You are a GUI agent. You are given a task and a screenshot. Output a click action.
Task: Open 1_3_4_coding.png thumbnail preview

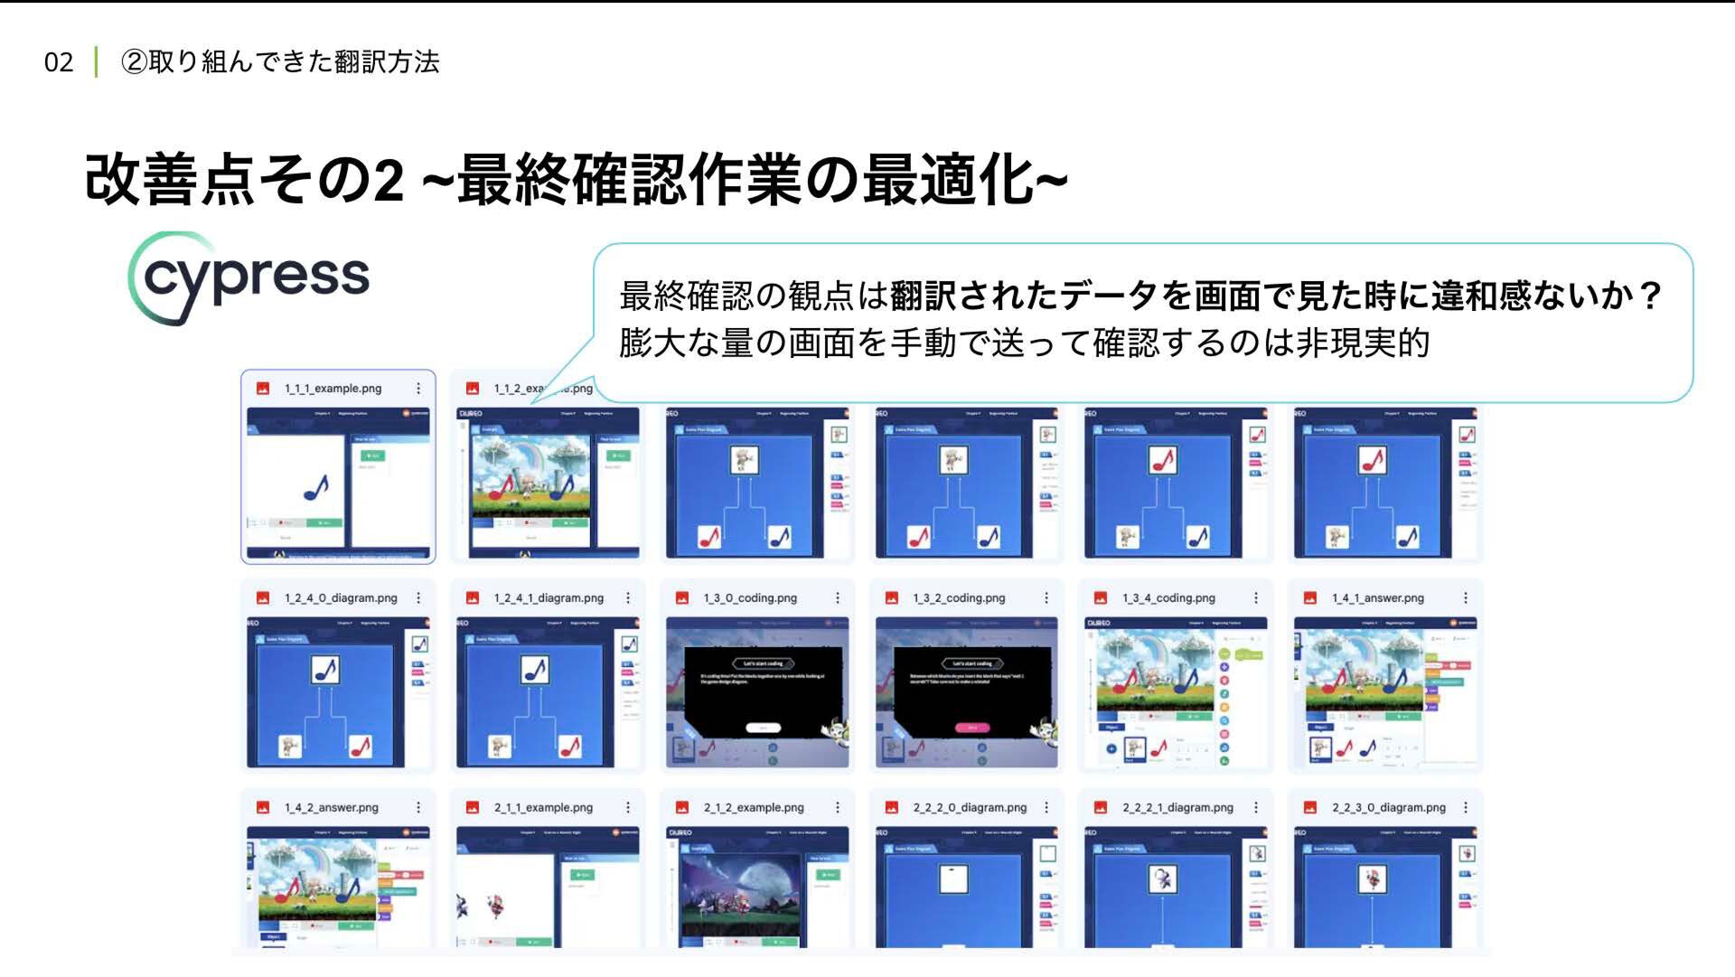click(x=1176, y=692)
